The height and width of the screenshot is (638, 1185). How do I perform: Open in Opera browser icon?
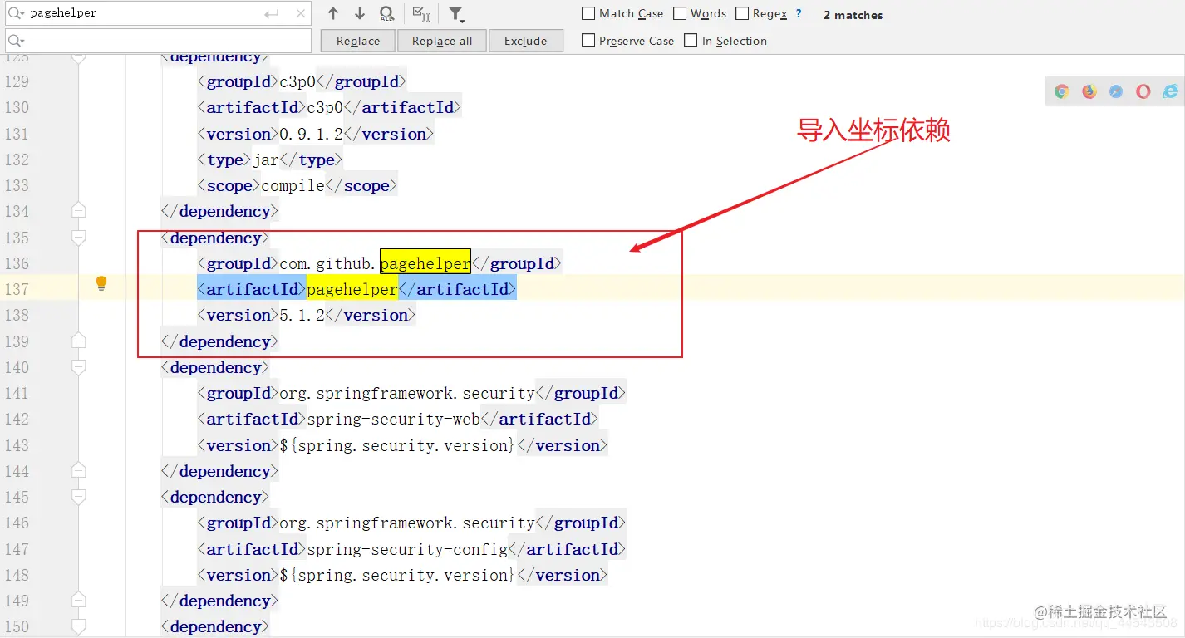coord(1143,91)
